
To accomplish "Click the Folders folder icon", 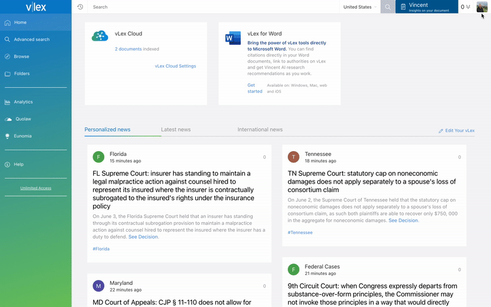I will point(7,74).
